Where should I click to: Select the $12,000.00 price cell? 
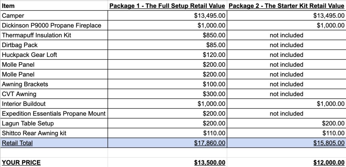[286, 162]
